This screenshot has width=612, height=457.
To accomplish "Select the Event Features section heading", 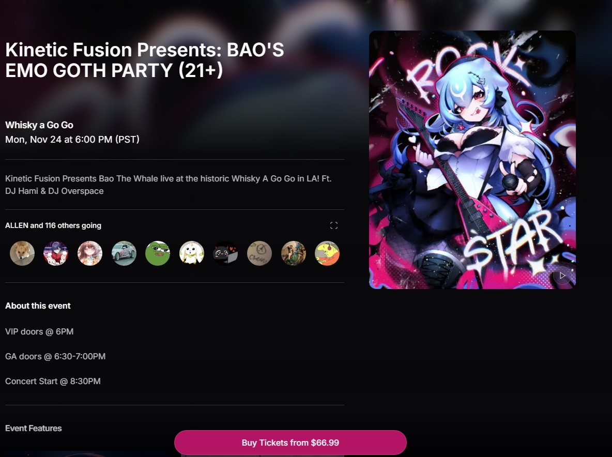I will coord(34,428).
